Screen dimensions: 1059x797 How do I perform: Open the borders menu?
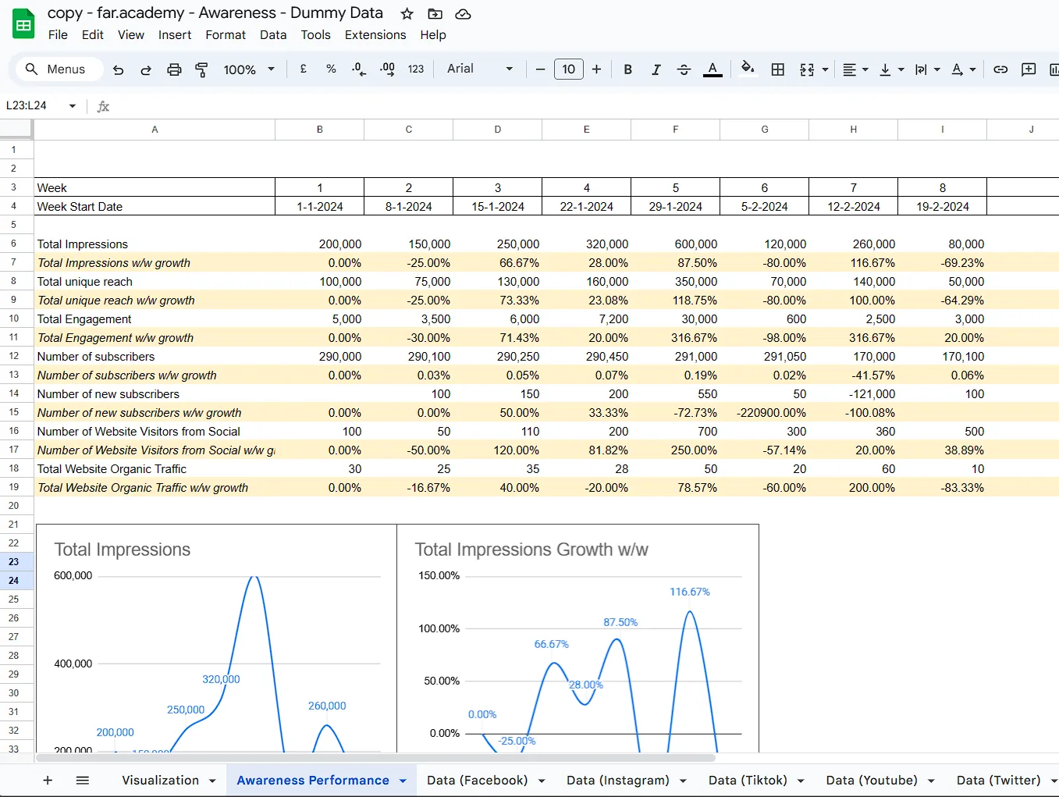coord(778,69)
